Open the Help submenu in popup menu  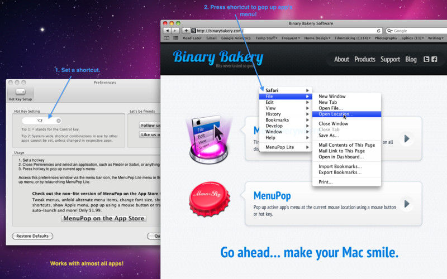tap(286, 137)
